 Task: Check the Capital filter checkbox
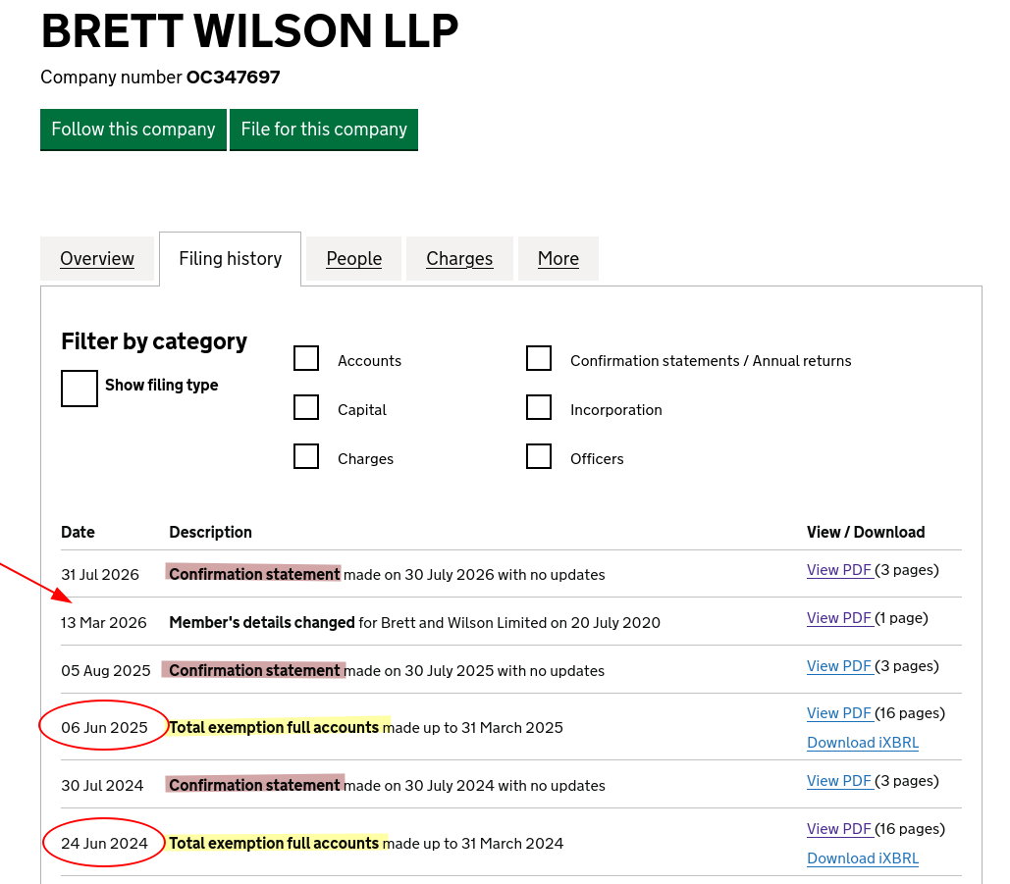click(x=306, y=407)
